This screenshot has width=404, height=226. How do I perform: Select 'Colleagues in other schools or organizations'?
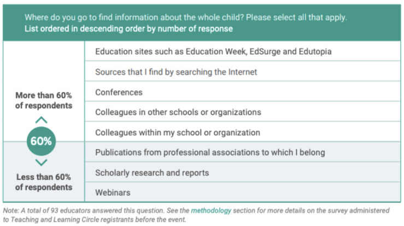coord(178,112)
